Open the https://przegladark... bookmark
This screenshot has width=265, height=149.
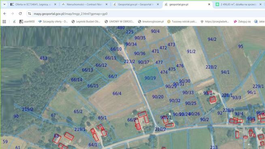[215, 21]
